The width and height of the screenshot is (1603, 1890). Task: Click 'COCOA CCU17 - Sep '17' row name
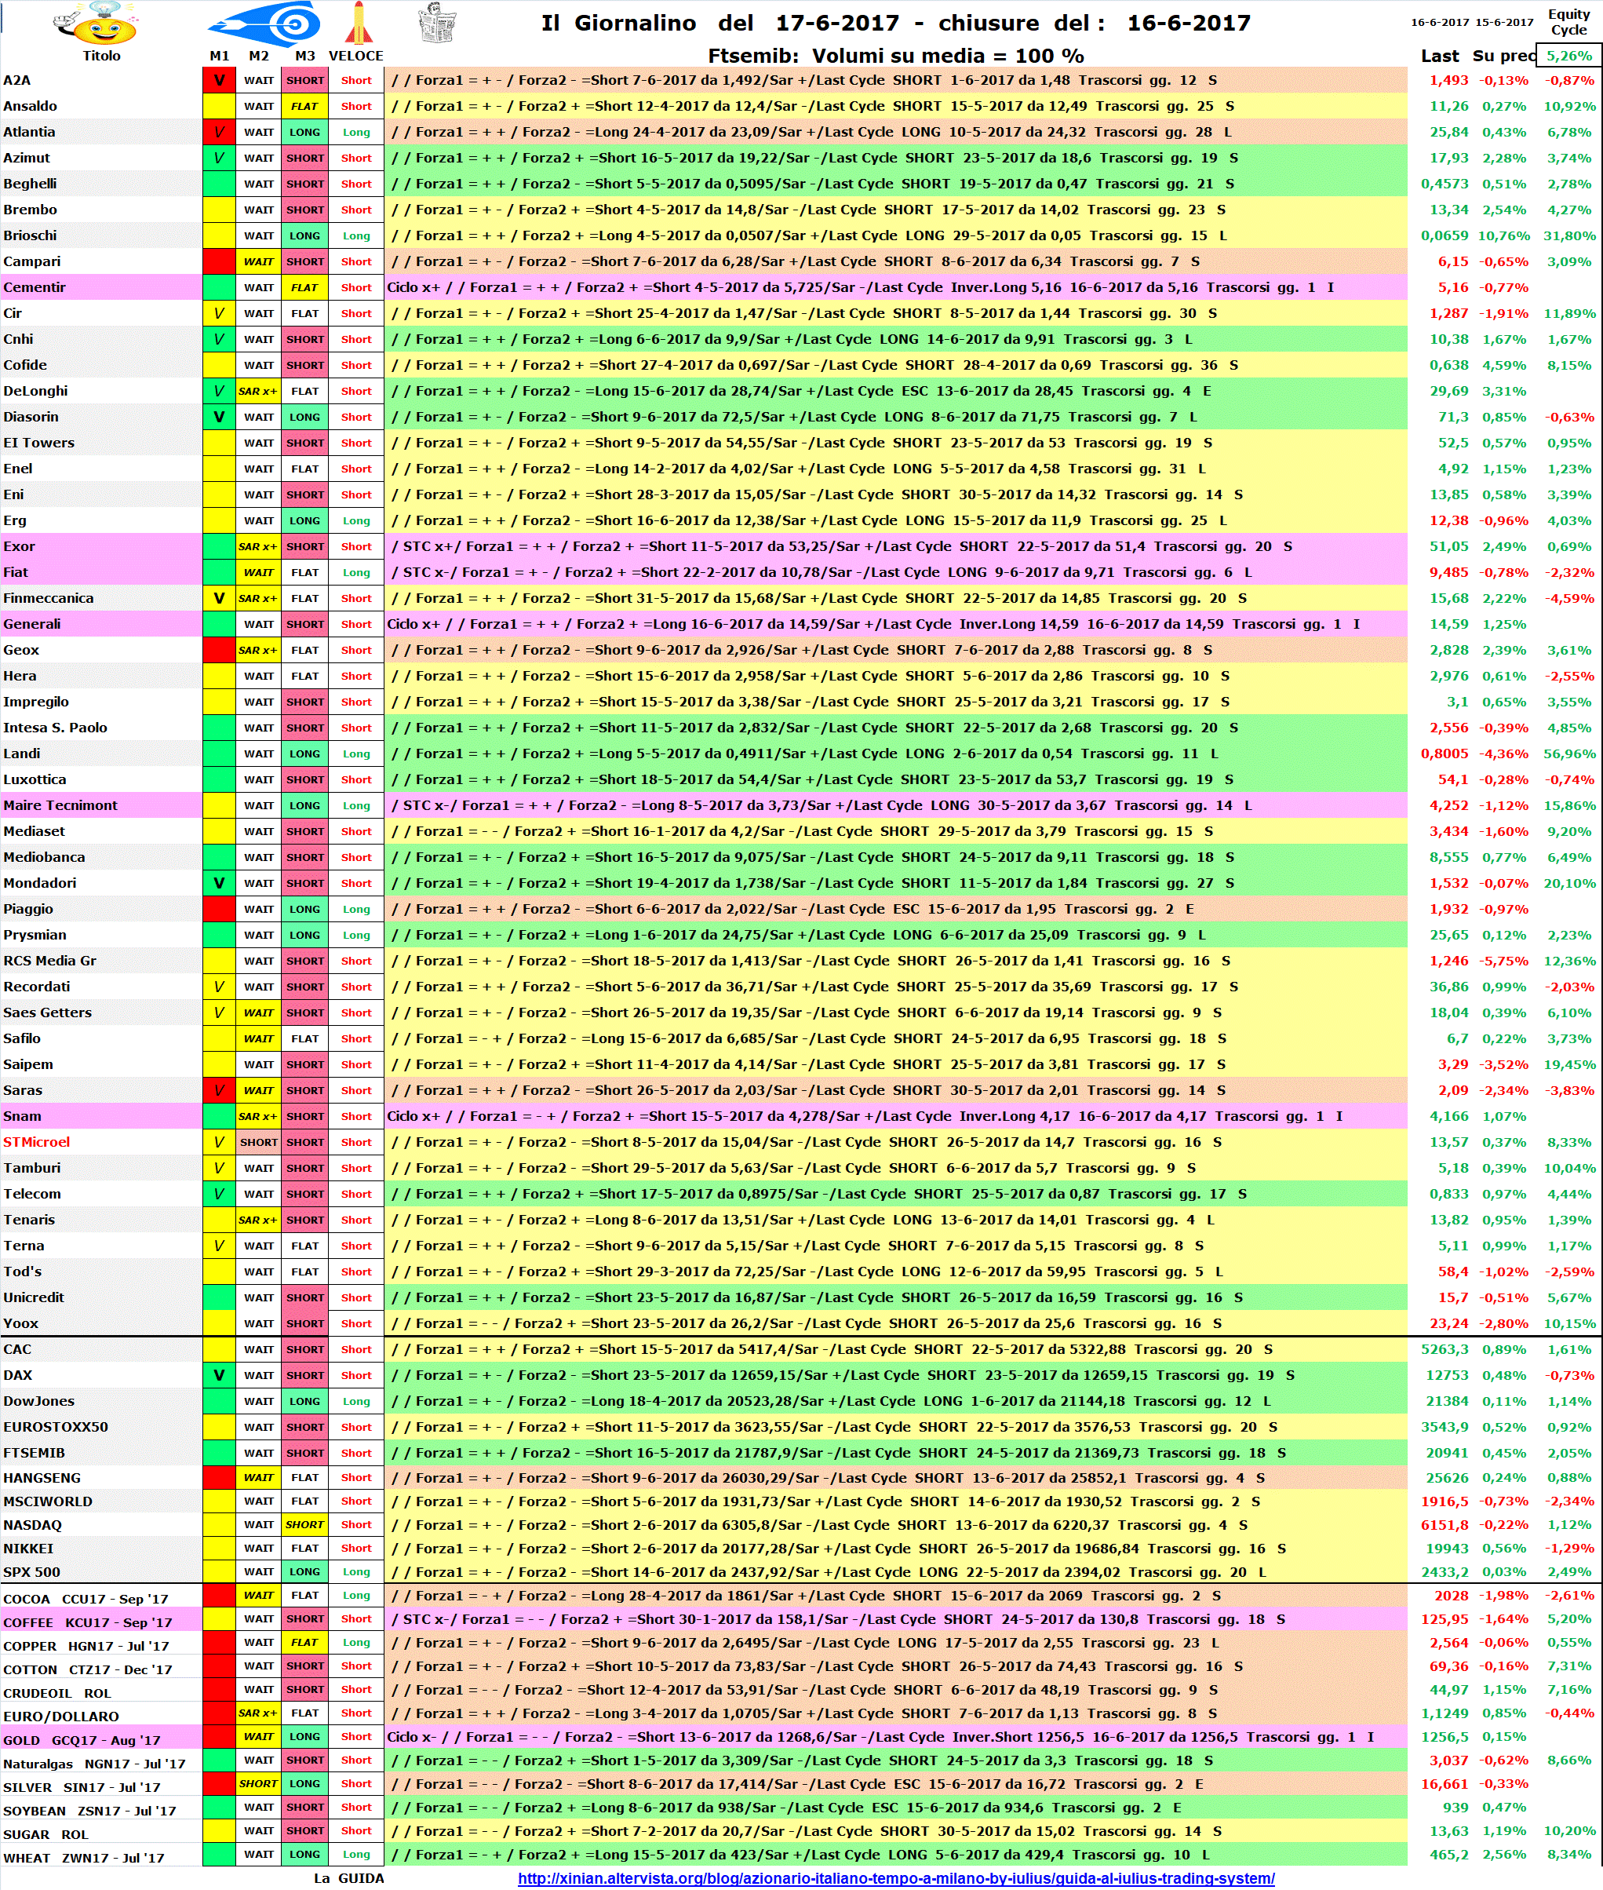(86, 1599)
